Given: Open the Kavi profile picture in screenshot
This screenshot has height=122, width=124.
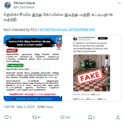Looking at the screenshot, I should tap(75, 39).
